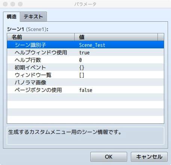Image resolution: width=171 pixels, height=165 pixels.
Task: Close the パラメータ dialog window
Action: [5, 4]
